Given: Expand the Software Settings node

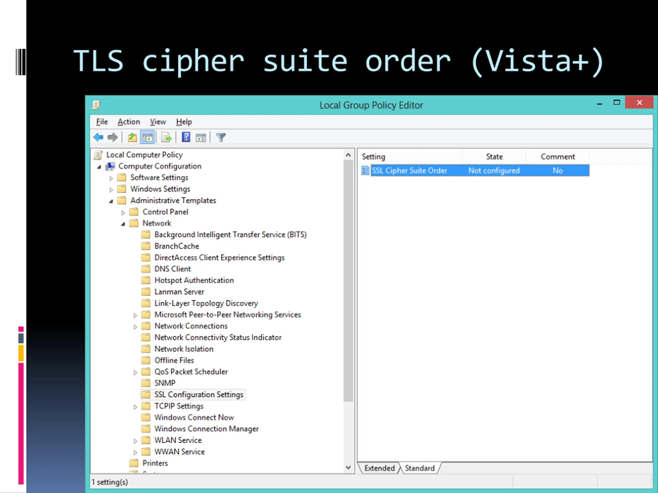Looking at the screenshot, I should point(111,178).
